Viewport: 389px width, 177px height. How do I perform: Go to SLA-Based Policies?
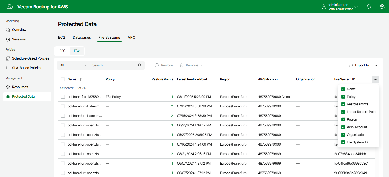click(x=27, y=68)
